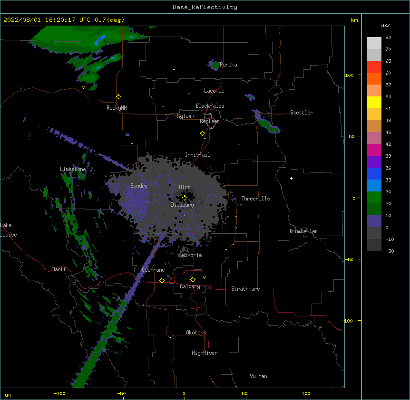The width and height of the screenshot is (410, 400).
Task: Click the white plus marker north of Drumheller
Action: click(x=291, y=178)
